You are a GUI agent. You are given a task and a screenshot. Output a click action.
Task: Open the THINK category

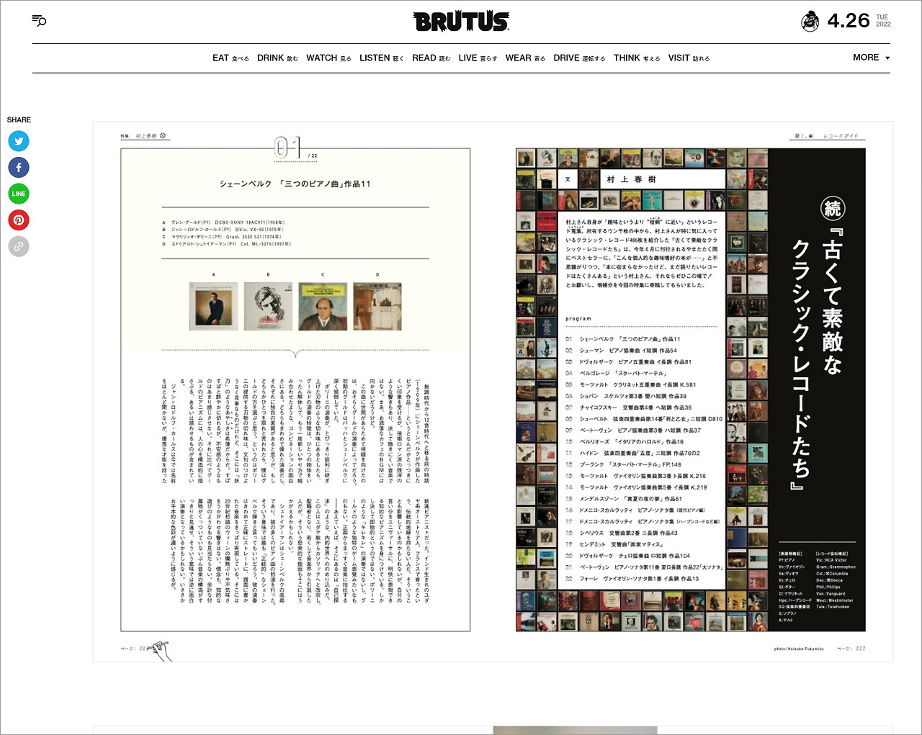pos(637,58)
